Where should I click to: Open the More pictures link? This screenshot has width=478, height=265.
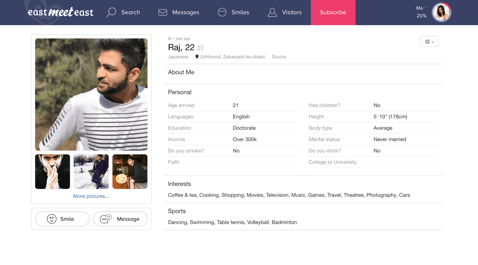pyautogui.click(x=91, y=196)
